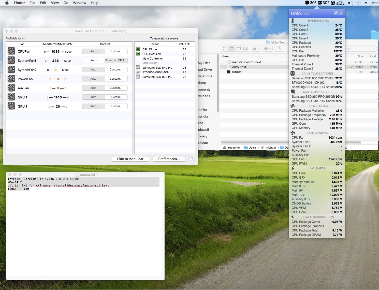Open Finder arrange-by dropdown

coord(256,49)
